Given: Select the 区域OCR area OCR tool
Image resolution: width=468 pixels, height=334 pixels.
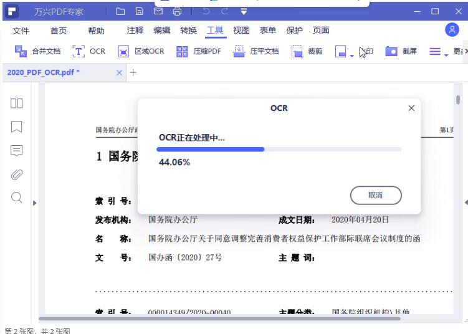Looking at the screenshot, I should [x=141, y=51].
